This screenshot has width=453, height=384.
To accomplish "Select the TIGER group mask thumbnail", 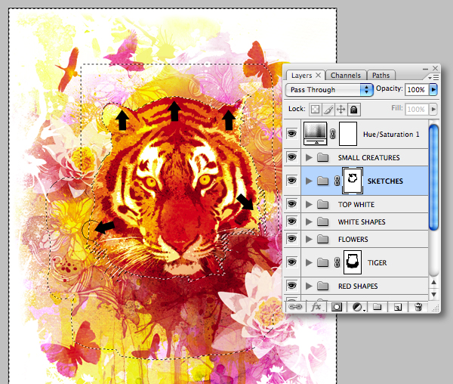I will pyautogui.click(x=353, y=262).
